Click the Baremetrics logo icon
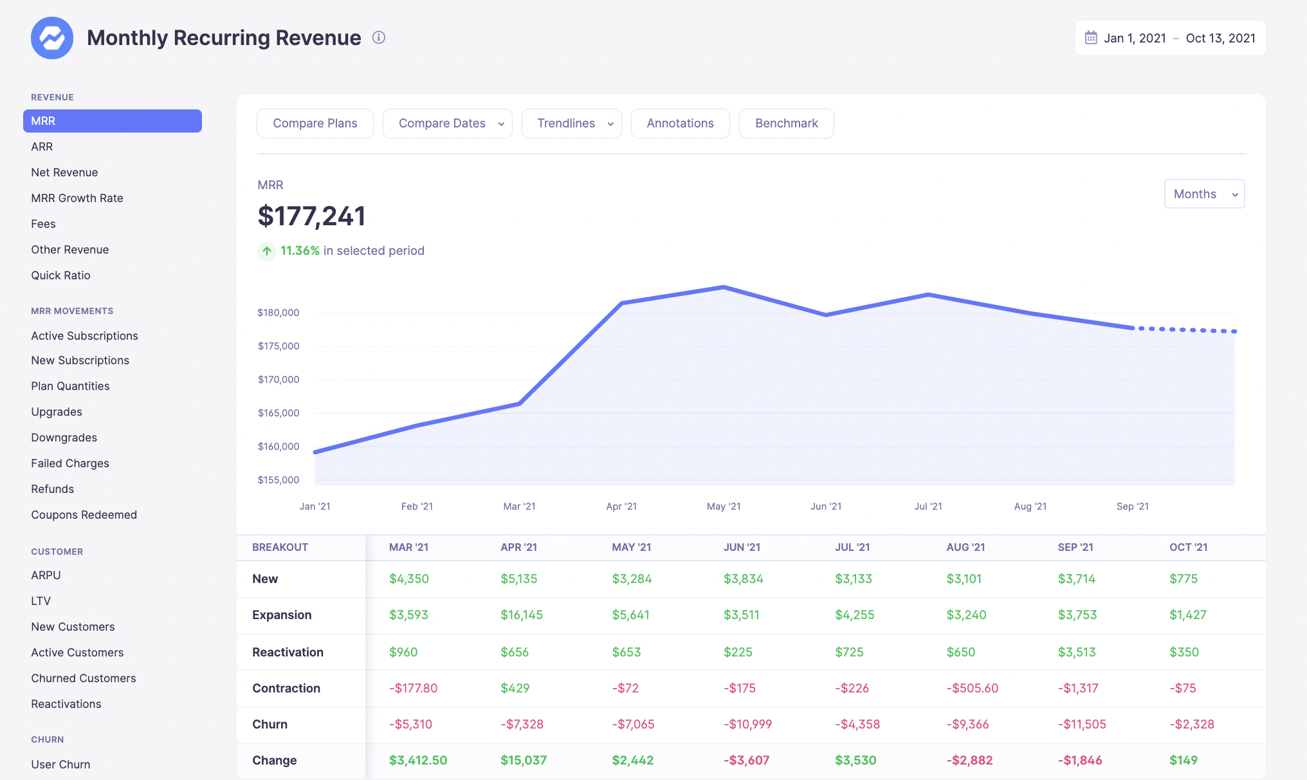The height and width of the screenshot is (780, 1307). [52, 38]
